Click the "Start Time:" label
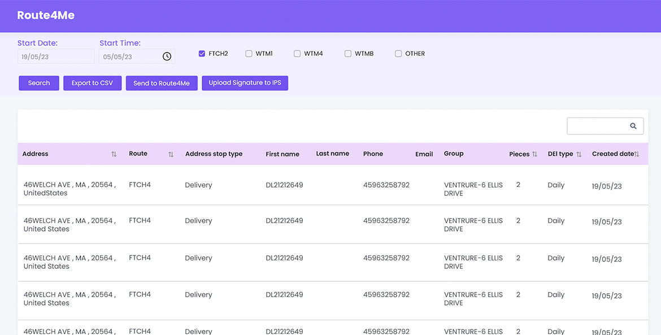 coord(120,43)
